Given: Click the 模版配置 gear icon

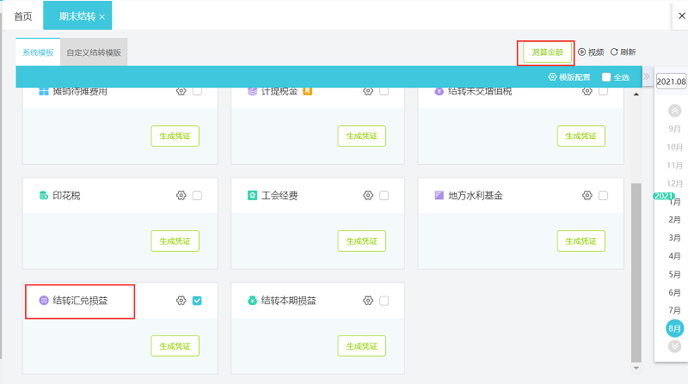Looking at the screenshot, I should [552, 77].
